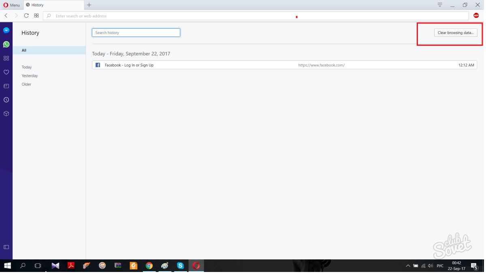Open the Opera Menu

coord(11,5)
